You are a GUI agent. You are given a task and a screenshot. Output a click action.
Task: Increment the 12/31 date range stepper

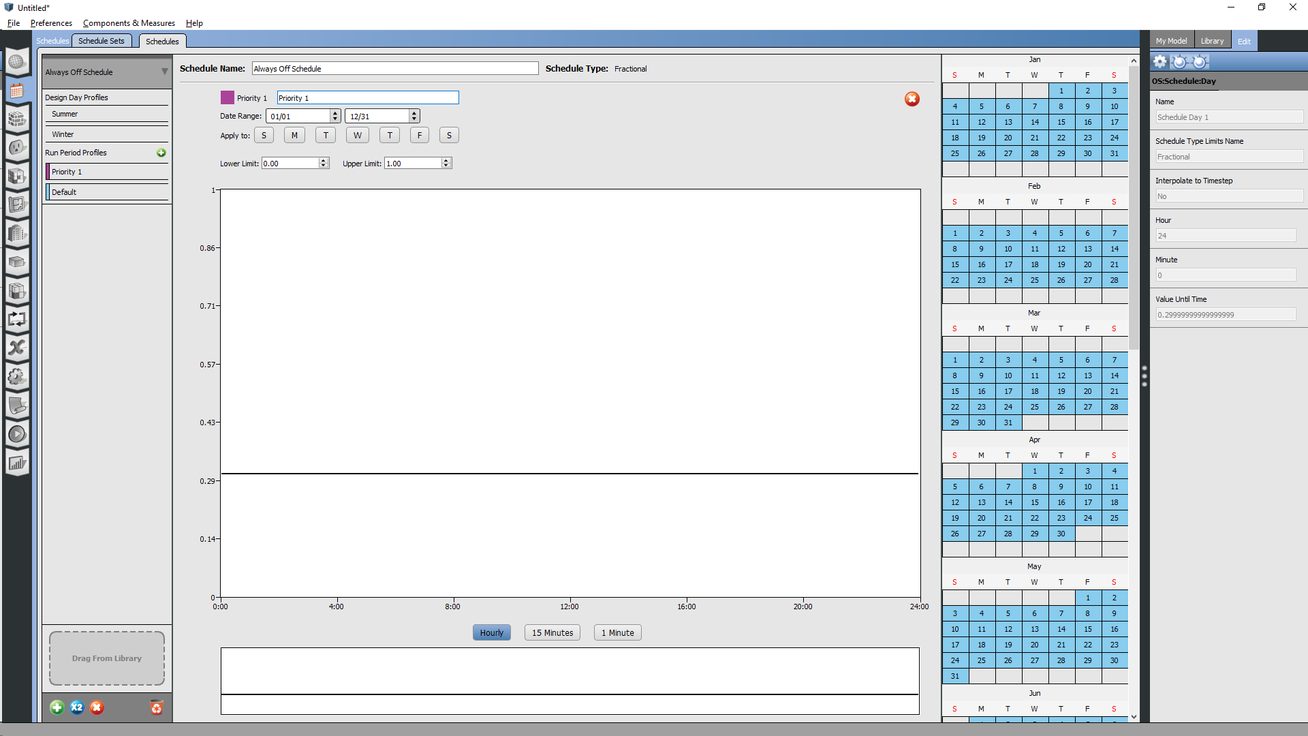(414, 112)
